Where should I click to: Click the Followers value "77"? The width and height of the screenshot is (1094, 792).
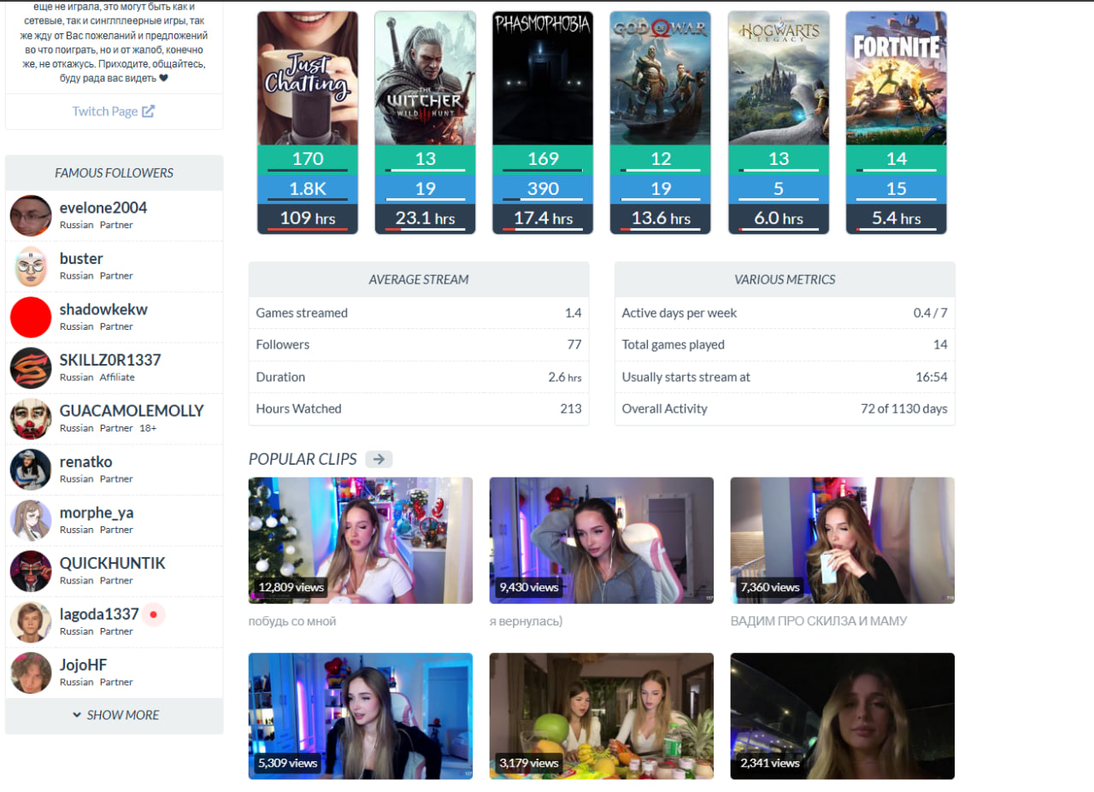573,345
